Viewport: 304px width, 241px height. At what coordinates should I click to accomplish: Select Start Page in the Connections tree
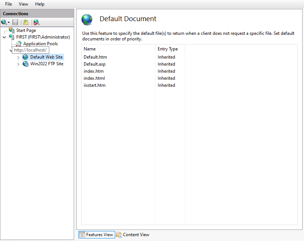click(x=26, y=30)
